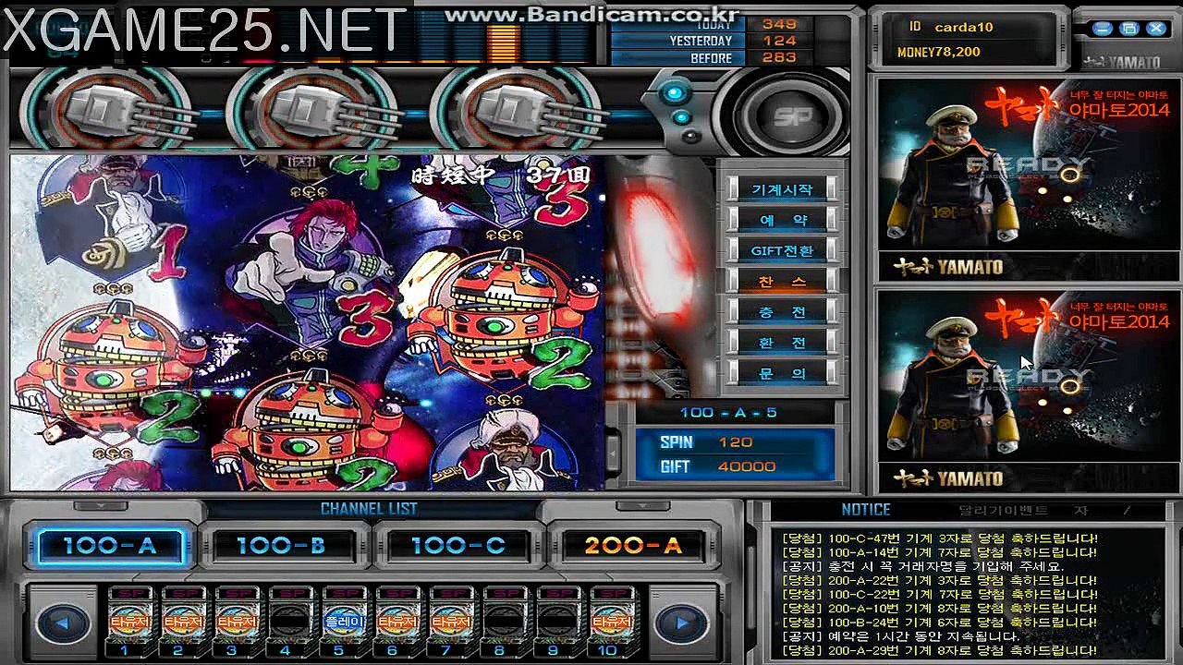Collapse the left handle above Channel List
The image size is (1183, 665).
pyautogui.click(x=101, y=507)
